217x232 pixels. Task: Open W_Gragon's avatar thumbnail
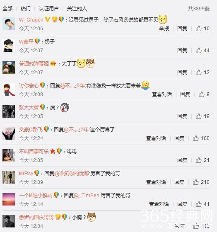coord(9,24)
